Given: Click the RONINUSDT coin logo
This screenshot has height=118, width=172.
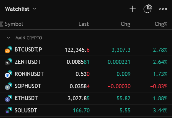Looking at the screenshot, I should [x=7, y=75].
